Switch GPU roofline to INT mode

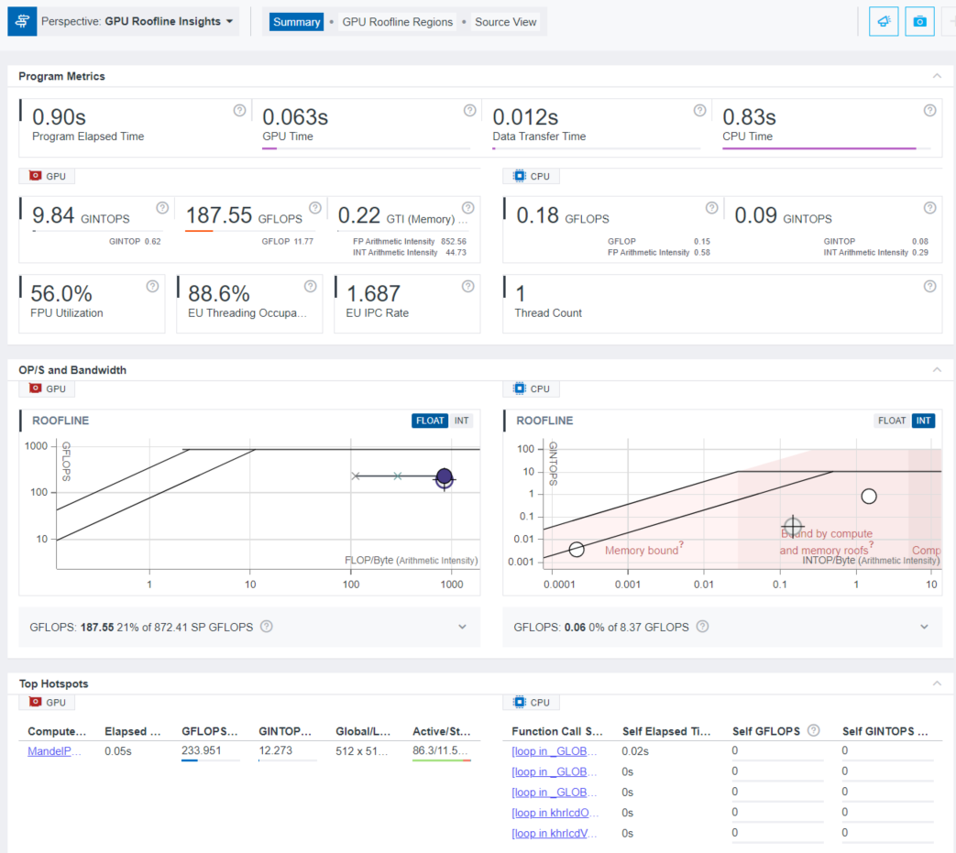click(x=462, y=421)
